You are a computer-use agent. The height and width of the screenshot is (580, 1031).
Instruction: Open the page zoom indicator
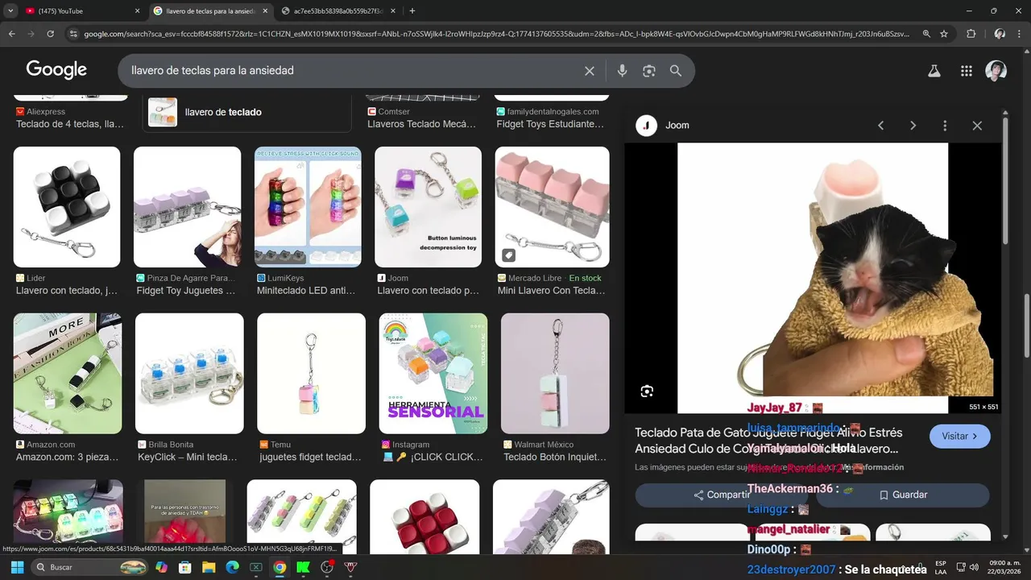coord(926,34)
